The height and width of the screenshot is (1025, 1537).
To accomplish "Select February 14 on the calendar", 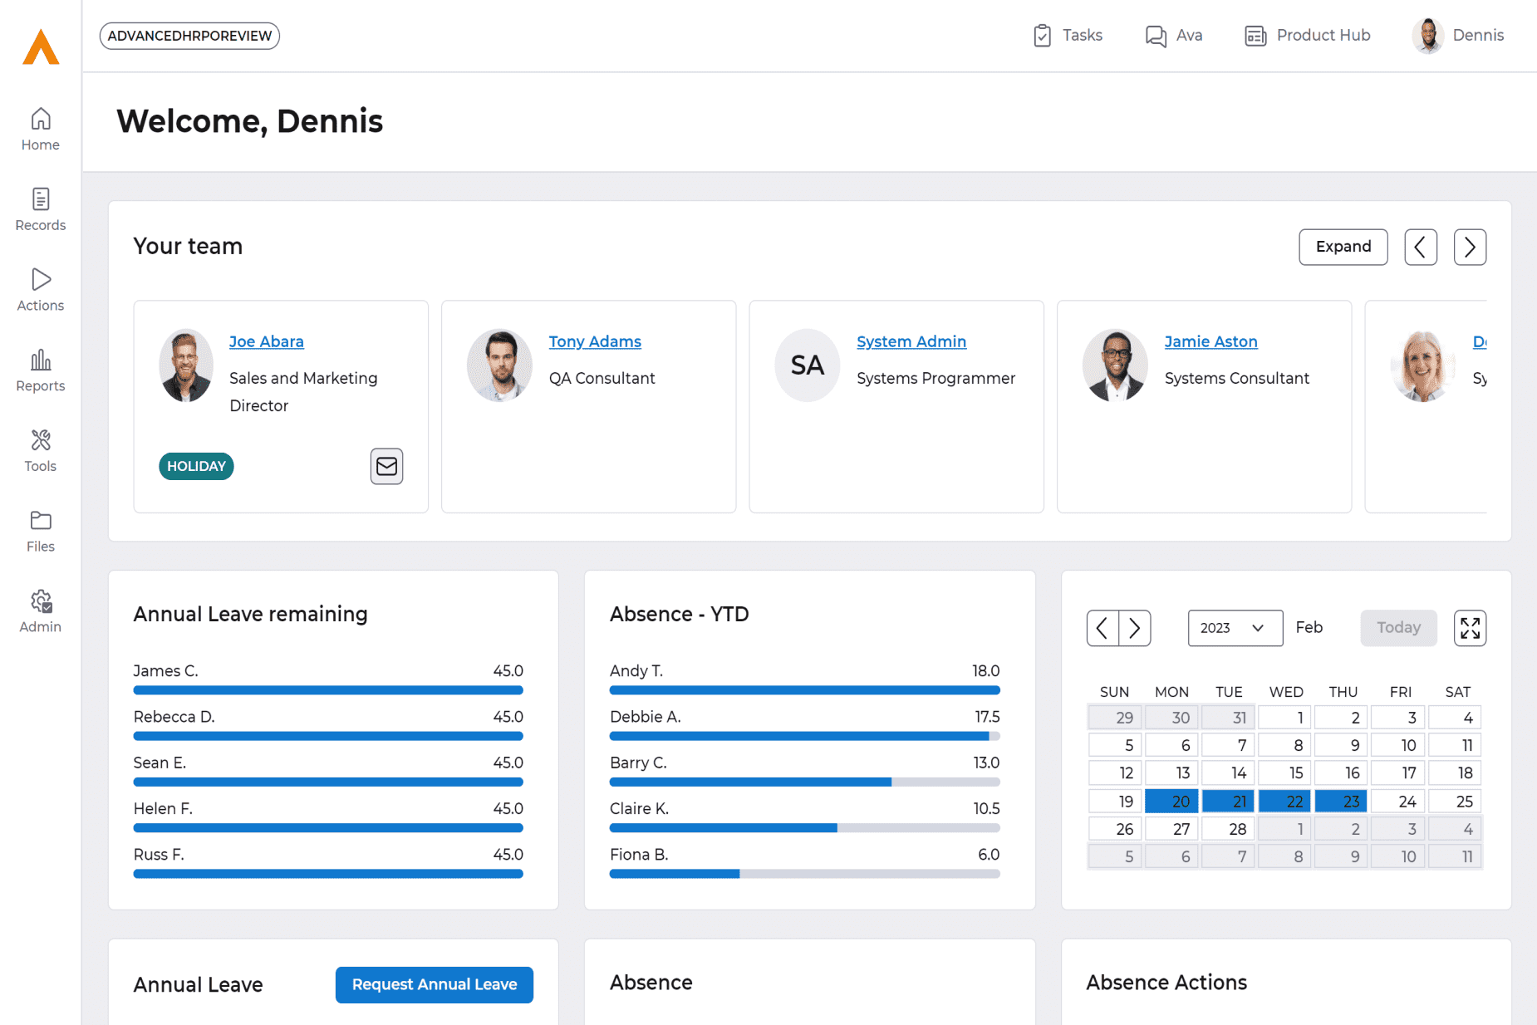I will (1229, 772).
